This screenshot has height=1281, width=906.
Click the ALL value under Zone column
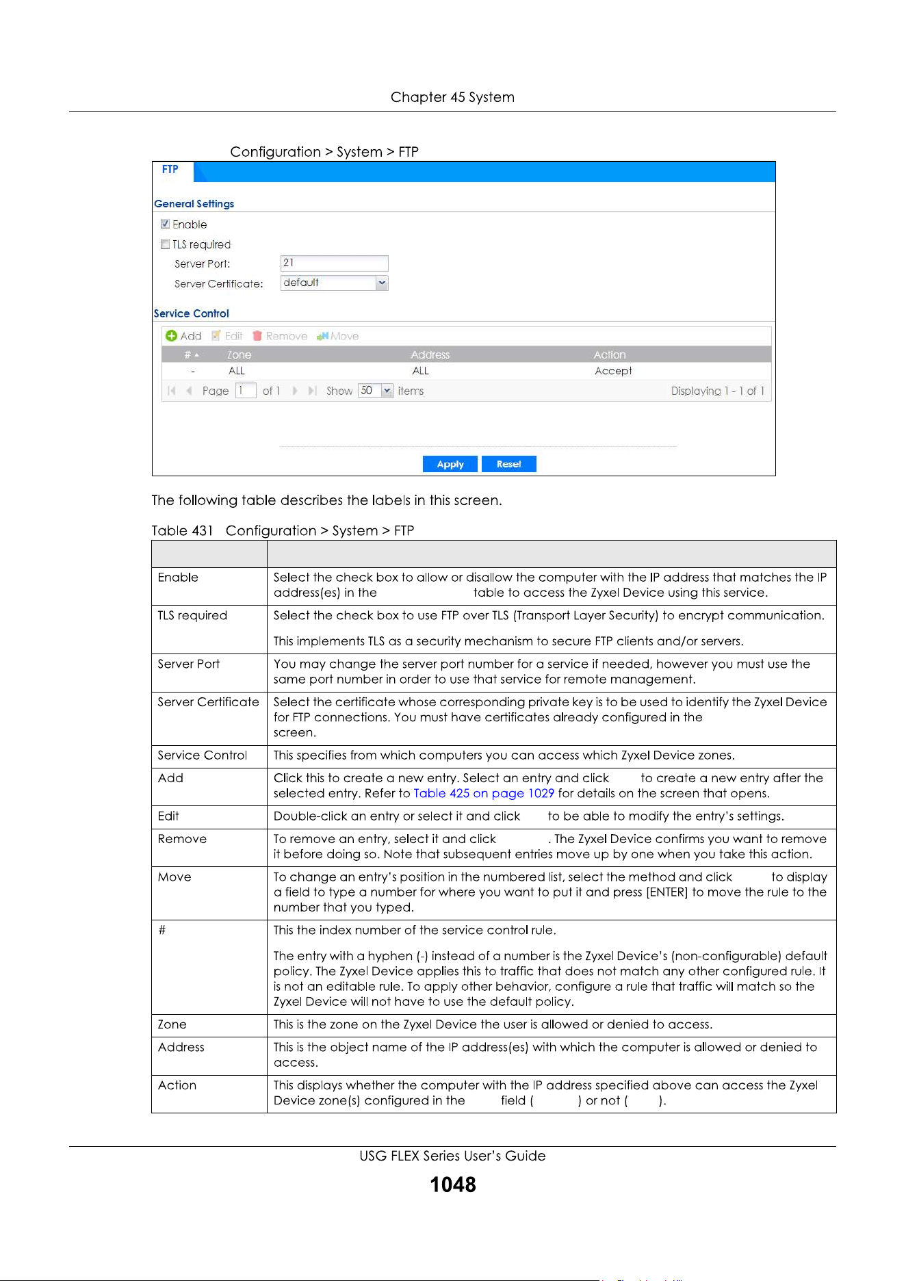(237, 371)
